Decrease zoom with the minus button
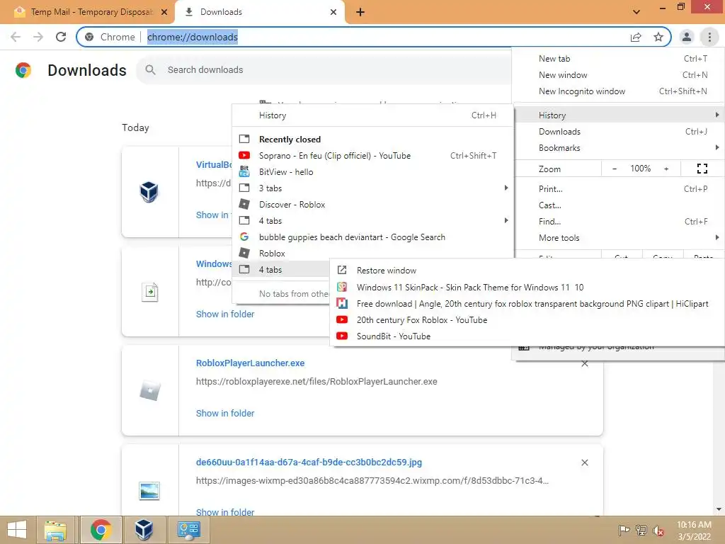The height and width of the screenshot is (544, 725). click(614, 169)
